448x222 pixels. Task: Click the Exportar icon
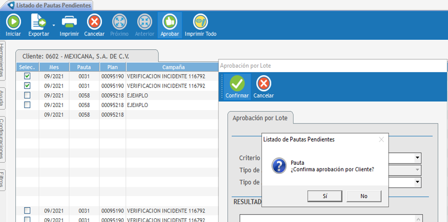(x=38, y=22)
